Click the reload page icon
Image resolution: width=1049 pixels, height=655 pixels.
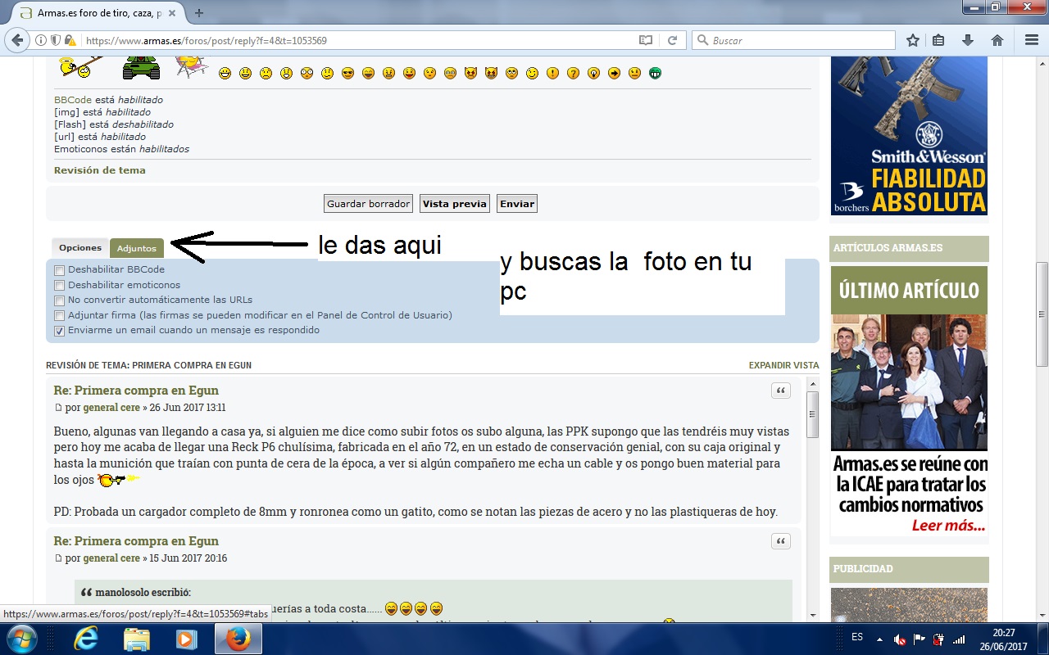[x=672, y=40]
